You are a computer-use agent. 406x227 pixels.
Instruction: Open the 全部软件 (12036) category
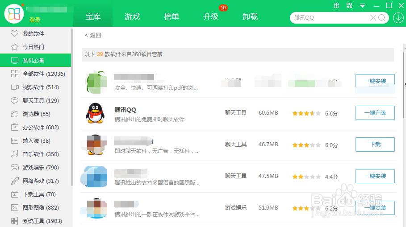click(35, 74)
